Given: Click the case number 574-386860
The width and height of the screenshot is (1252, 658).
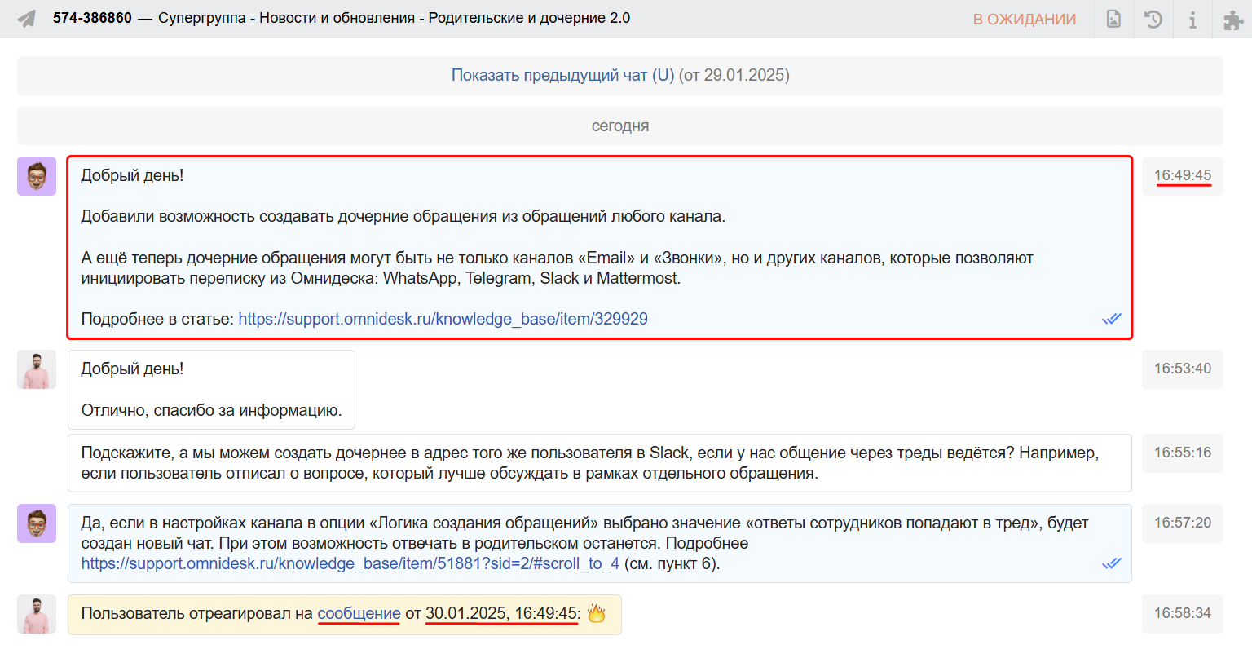Looking at the screenshot, I should 92,18.
